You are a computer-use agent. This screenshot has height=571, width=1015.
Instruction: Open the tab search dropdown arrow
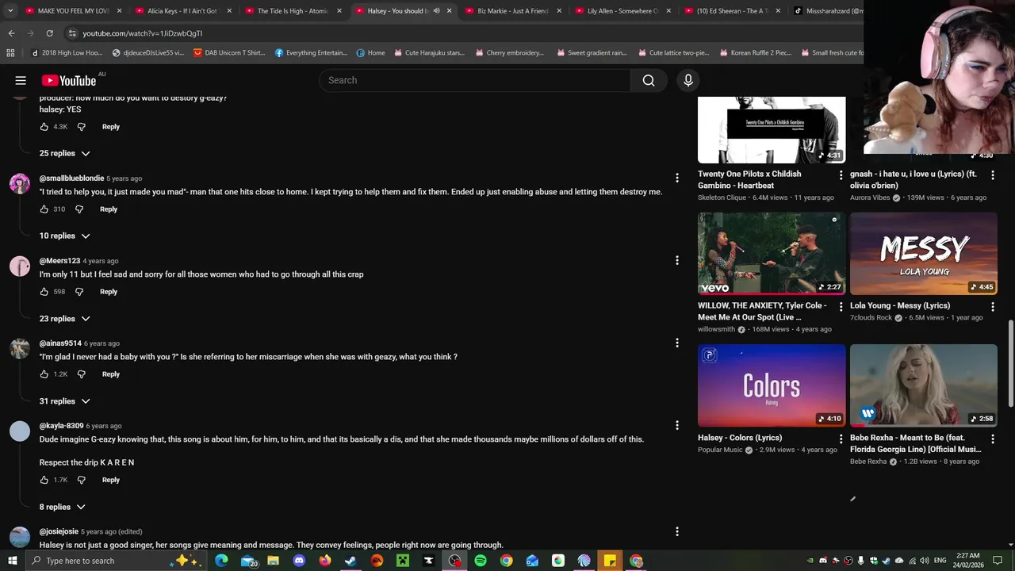10,11
